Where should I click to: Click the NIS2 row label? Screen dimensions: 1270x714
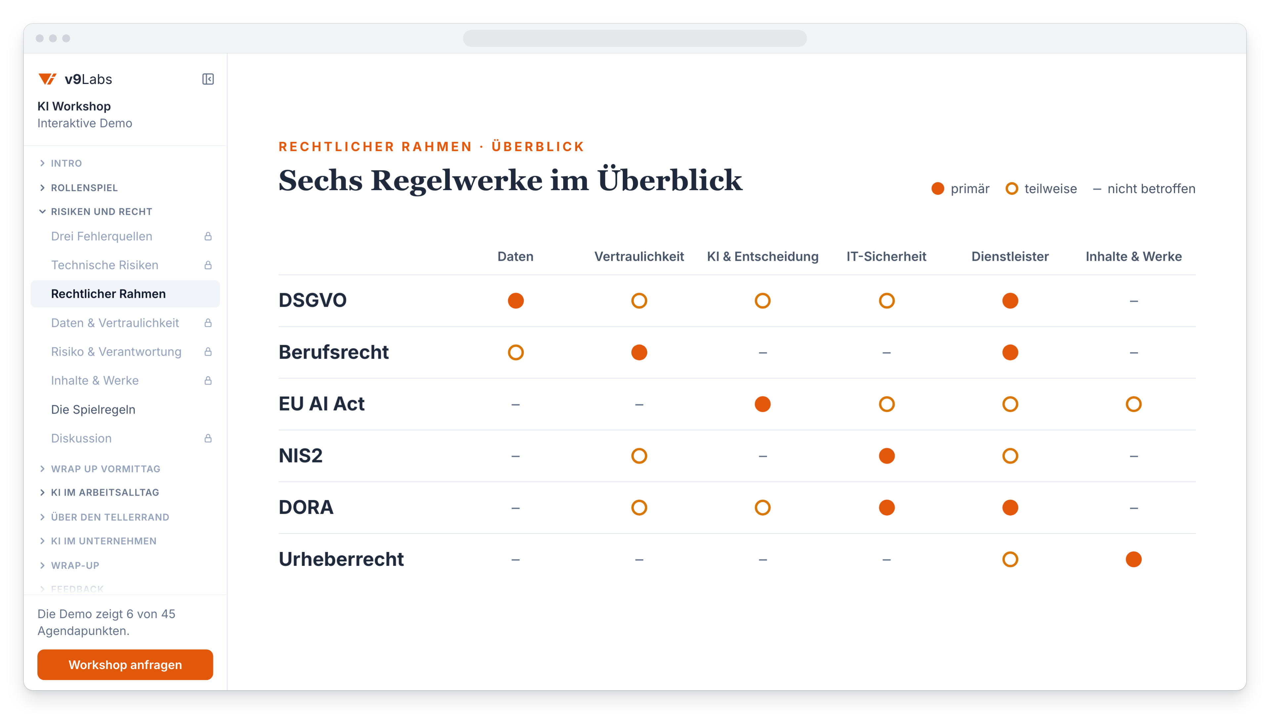click(300, 455)
